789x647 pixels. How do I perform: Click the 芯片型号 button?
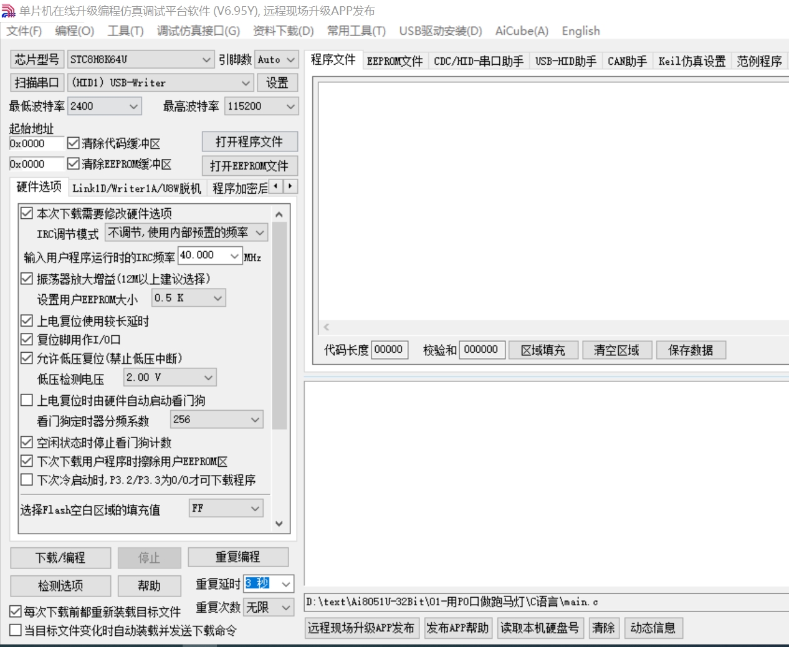pos(36,59)
